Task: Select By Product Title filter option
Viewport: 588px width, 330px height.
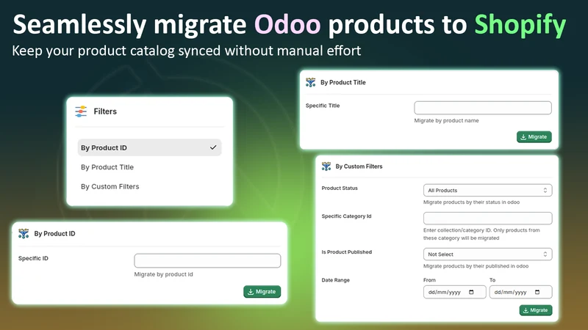Action: [x=107, y=167]
